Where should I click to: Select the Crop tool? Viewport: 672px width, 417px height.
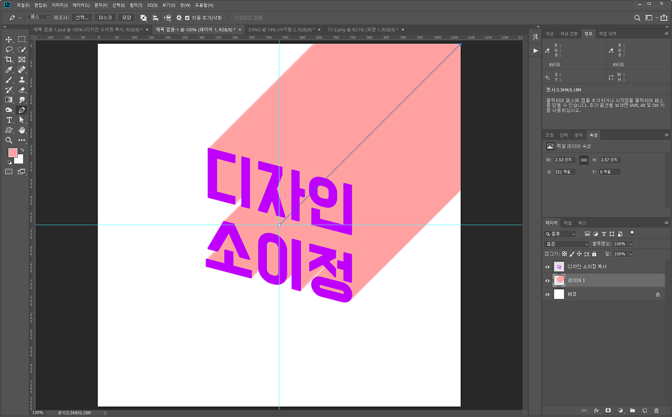tap(9, 59)
